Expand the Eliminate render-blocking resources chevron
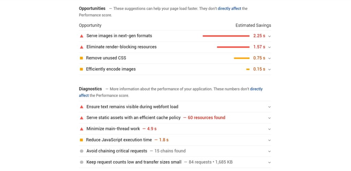The image size is (351, 171). (269, 47)
